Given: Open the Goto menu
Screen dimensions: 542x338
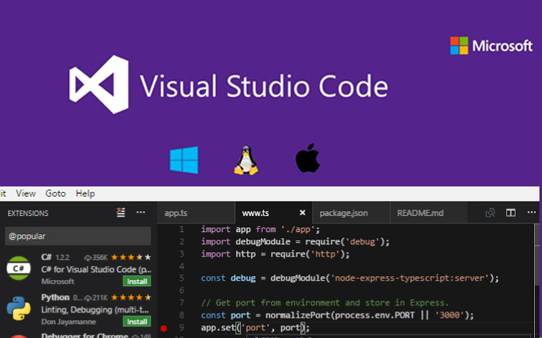Looking at the screenshot, I should 56,194.
